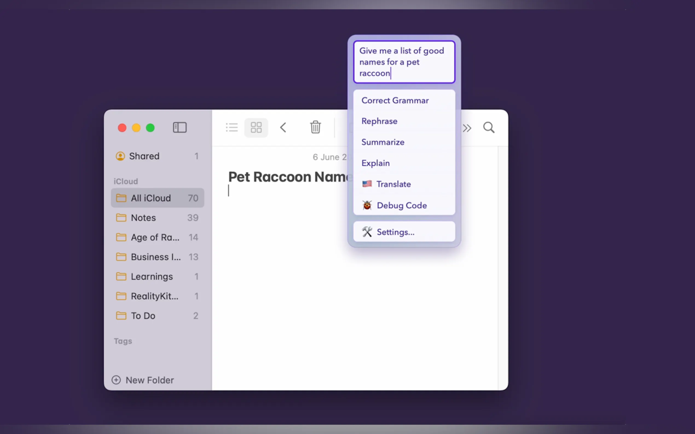Click the back chevron arrow
Screen dimensions: 695x434
[283, 127]
